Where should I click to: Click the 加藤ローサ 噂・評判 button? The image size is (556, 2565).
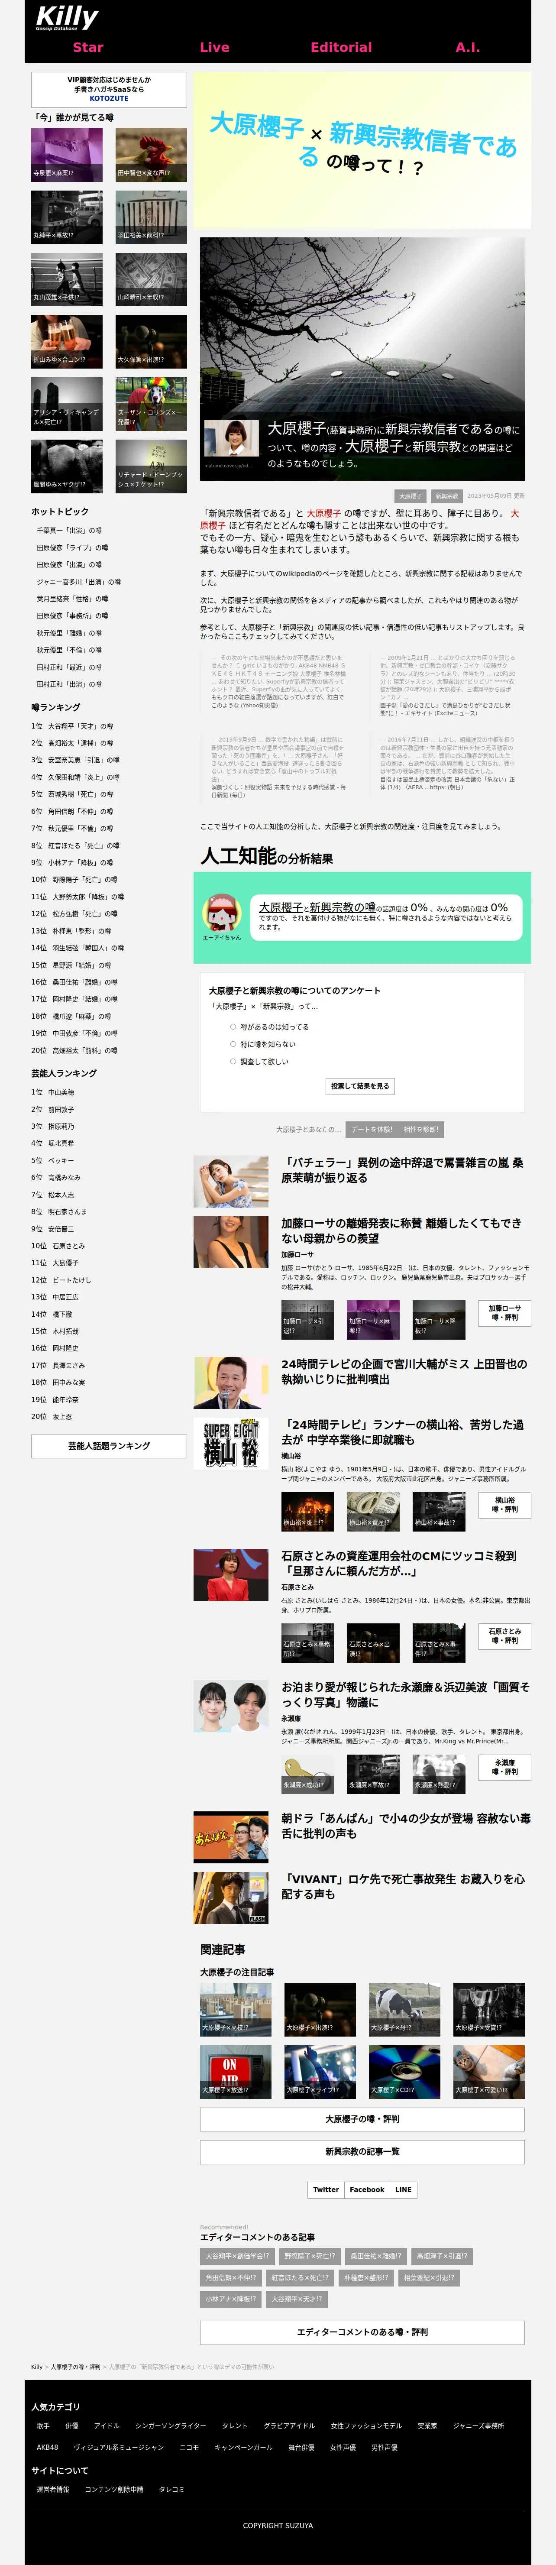(504, 1312)
